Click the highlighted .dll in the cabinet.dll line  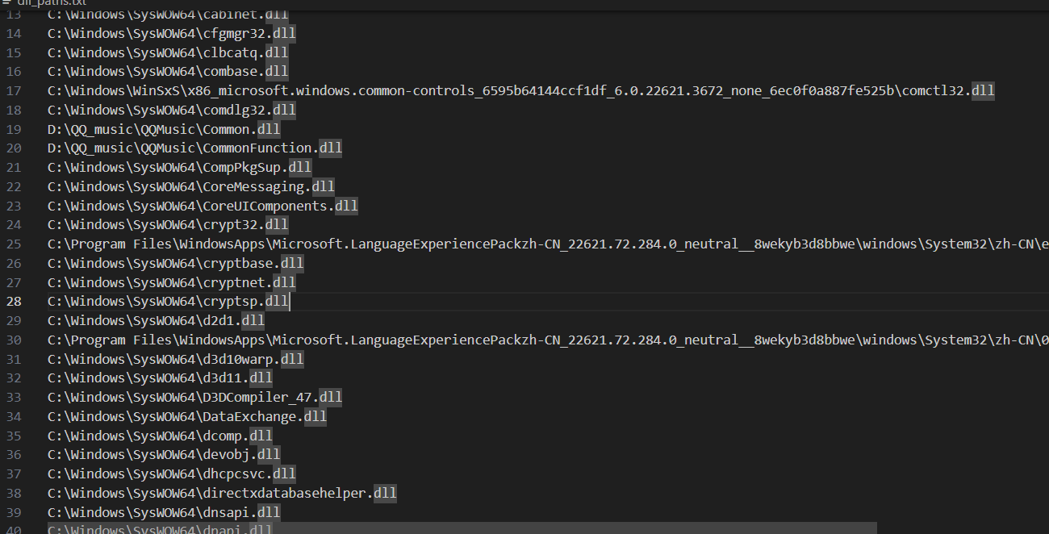[276, 15]
